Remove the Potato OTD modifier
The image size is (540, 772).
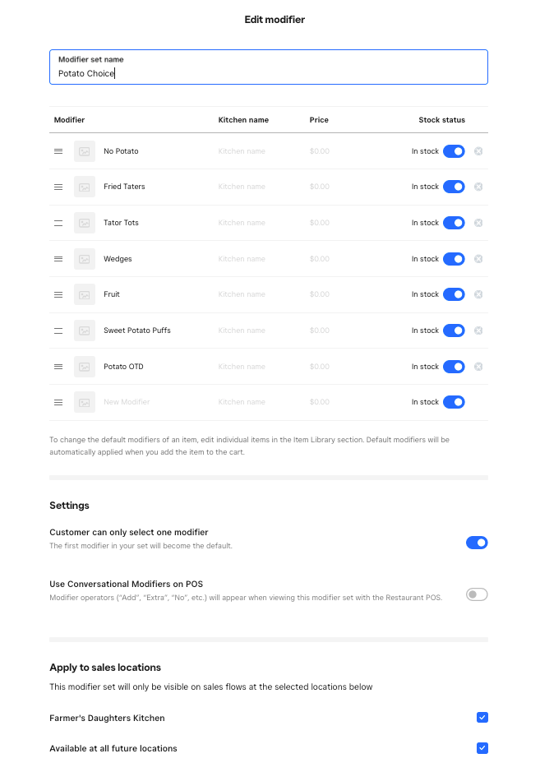(x=478, y=367)
